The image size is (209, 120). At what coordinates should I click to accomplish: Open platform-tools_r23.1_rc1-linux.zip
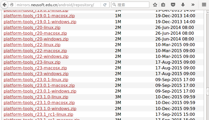pyautogui.click(x=38, y=114)
